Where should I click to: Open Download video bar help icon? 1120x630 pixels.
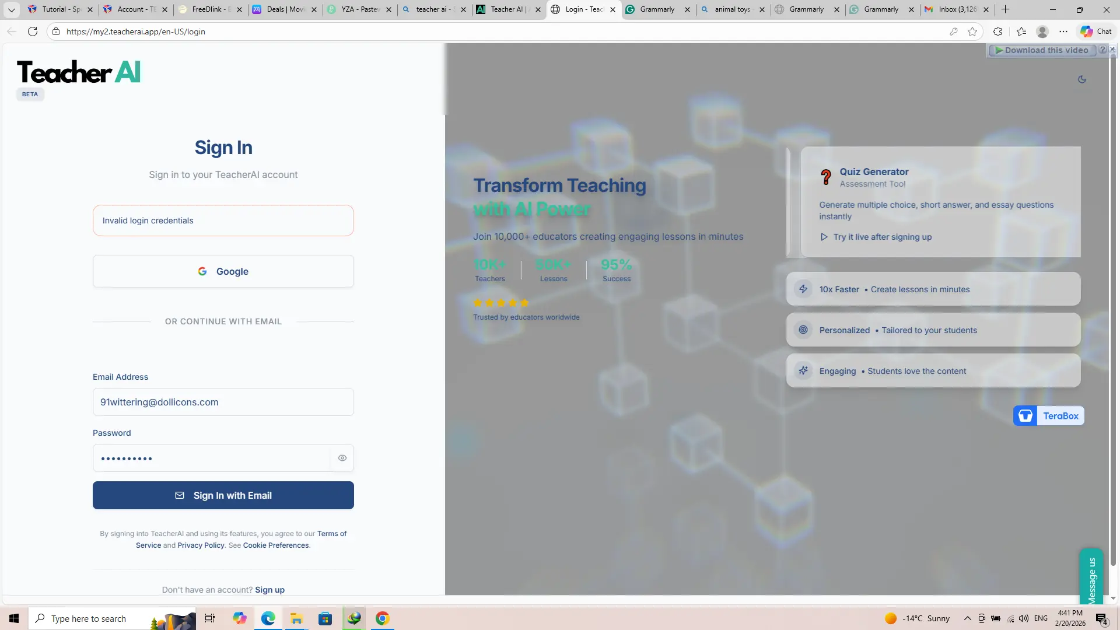click(1102, 50)
